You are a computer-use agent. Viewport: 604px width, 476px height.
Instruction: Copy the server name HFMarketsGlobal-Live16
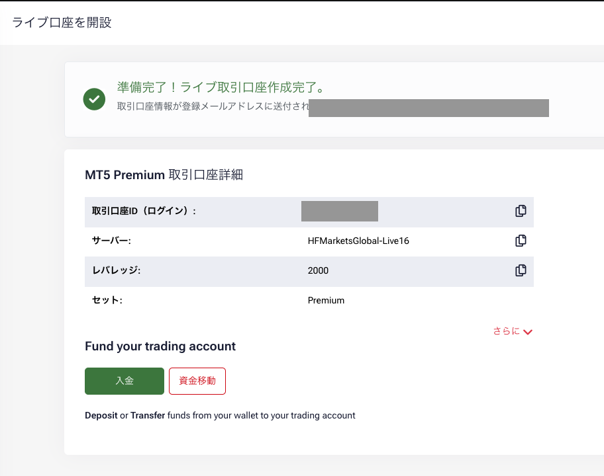pos(521,241)
